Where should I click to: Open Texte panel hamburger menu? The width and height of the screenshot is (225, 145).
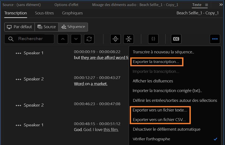(207, 5)
